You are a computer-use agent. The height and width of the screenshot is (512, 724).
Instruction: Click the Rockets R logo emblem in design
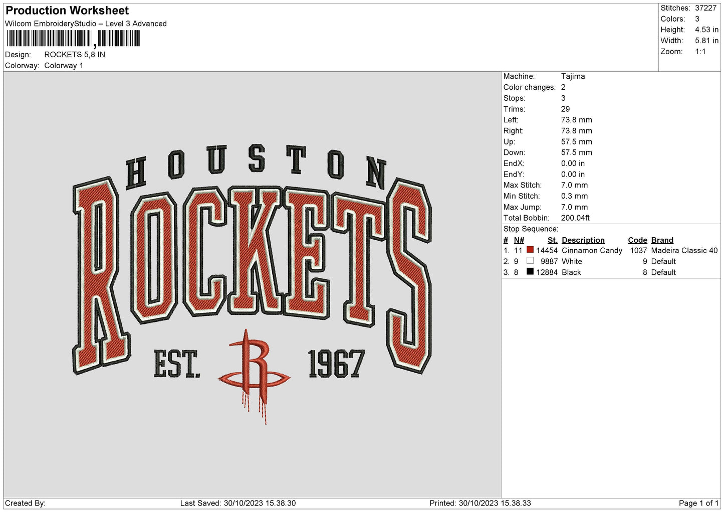tap(254, 376)
